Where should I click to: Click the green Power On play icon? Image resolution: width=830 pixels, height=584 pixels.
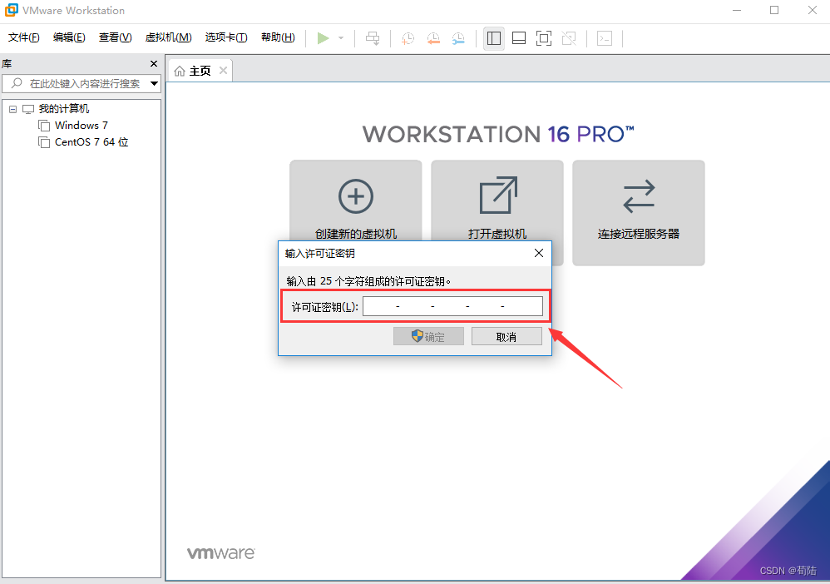tap(323, 38)
